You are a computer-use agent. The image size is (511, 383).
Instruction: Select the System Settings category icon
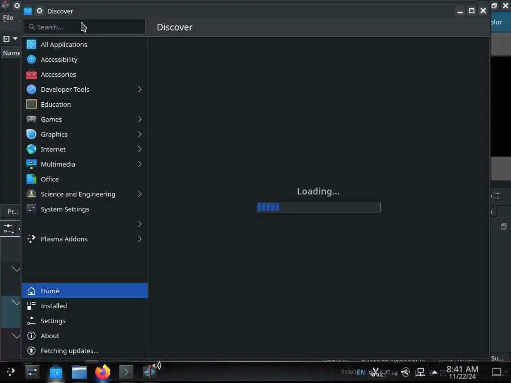pos(31,209)
